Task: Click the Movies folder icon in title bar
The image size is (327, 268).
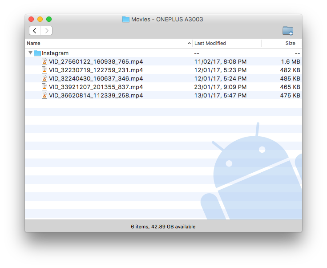Action: tap(126, 19)
